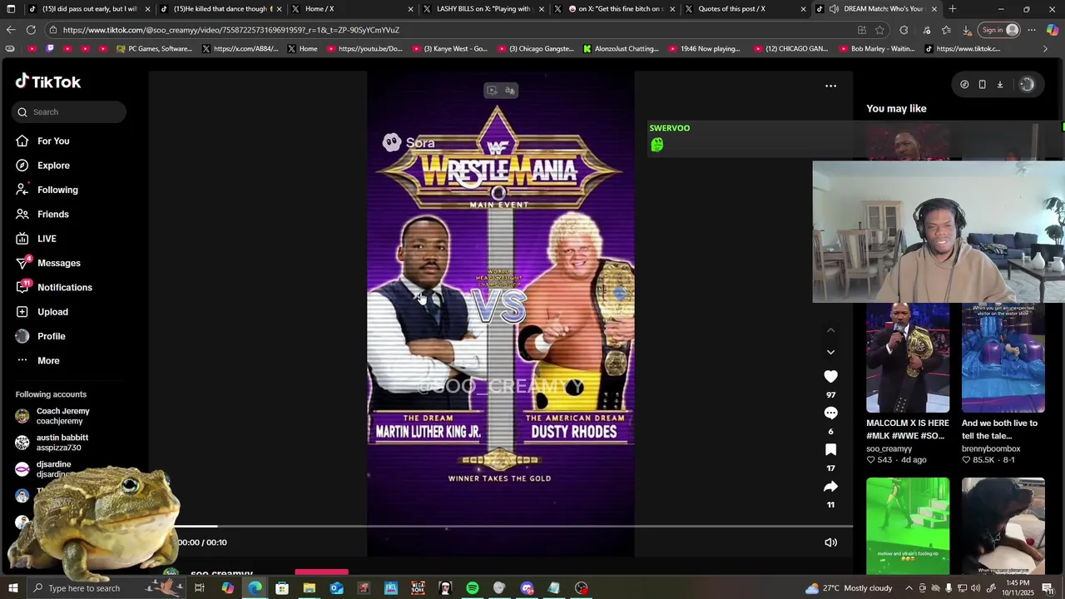Click the phone app icon in top pill

point(982,85)
